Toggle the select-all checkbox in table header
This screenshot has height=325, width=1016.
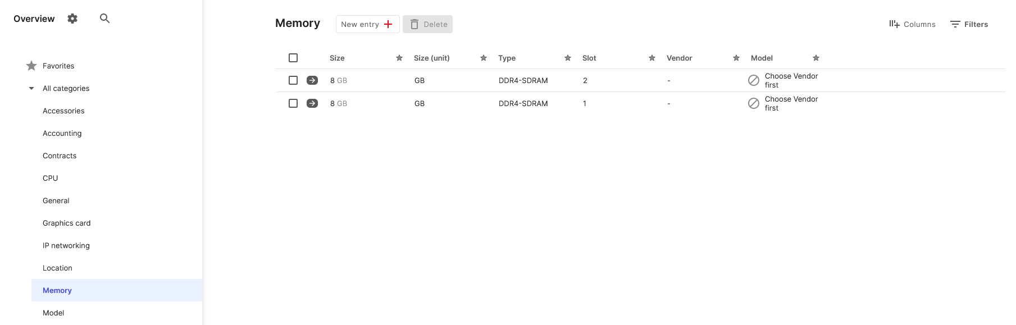293,58
